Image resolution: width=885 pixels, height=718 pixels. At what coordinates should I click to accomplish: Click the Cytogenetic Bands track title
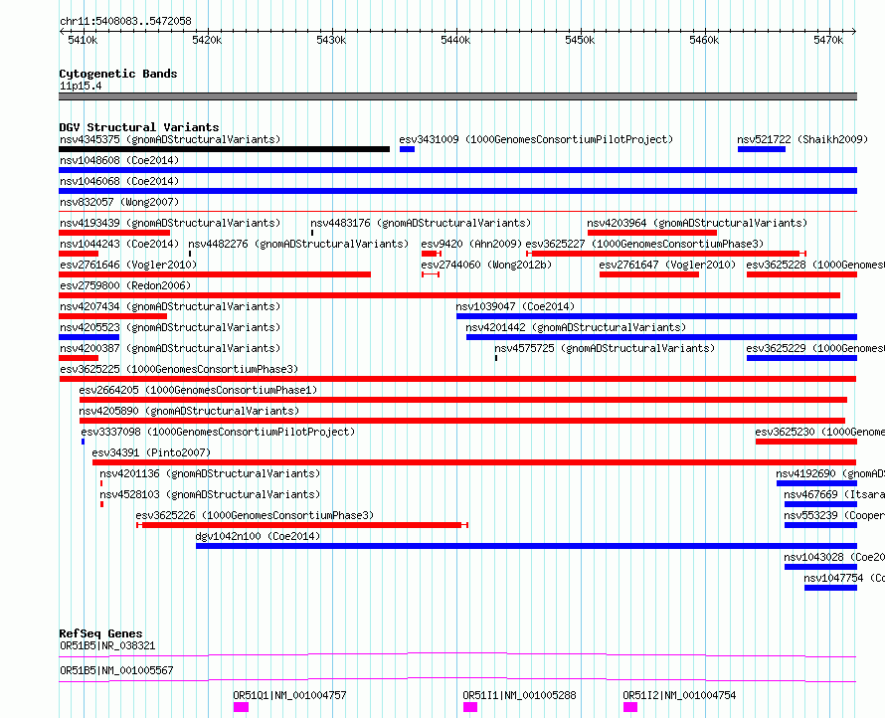118,74
